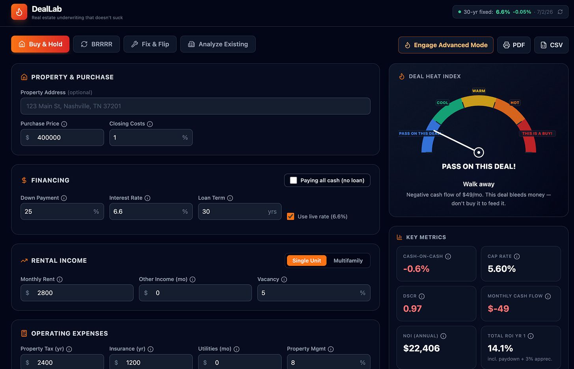Show Loan Term info icon

[x=230, y=198]
